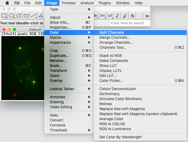The width and height of the screenshot is (188, 142).
Task: Select the Paintbrush tool
Action: (x=125, y=16)
